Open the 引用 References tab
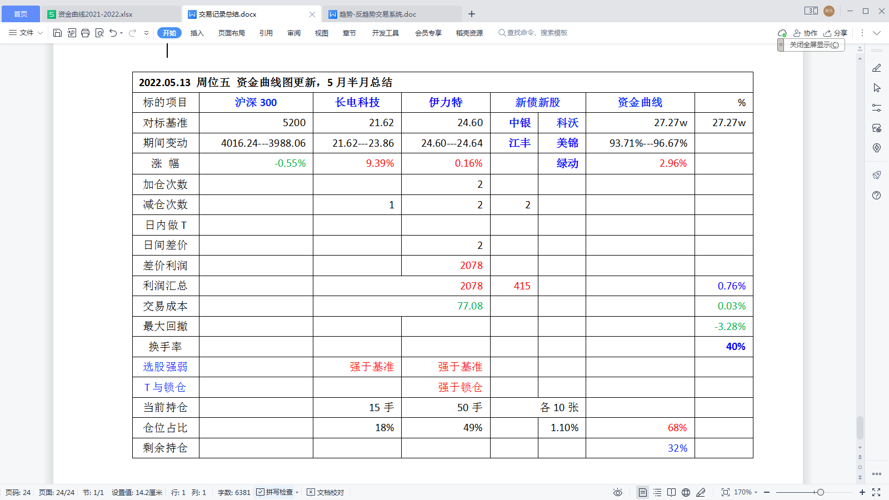Image resolution: width=889 pixels, height=500 pixels. [x=266, y=33]
